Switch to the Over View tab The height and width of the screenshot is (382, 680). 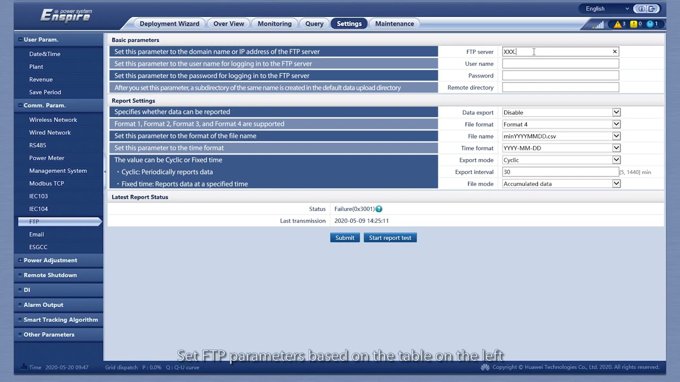tap(229, 23)
